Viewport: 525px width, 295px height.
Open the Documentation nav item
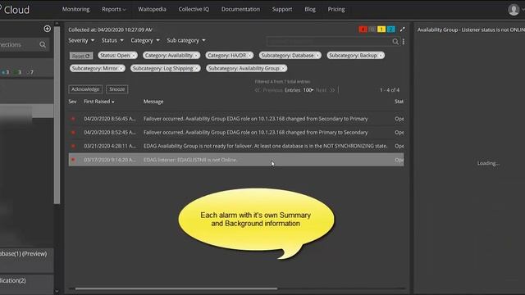(240, 9)
